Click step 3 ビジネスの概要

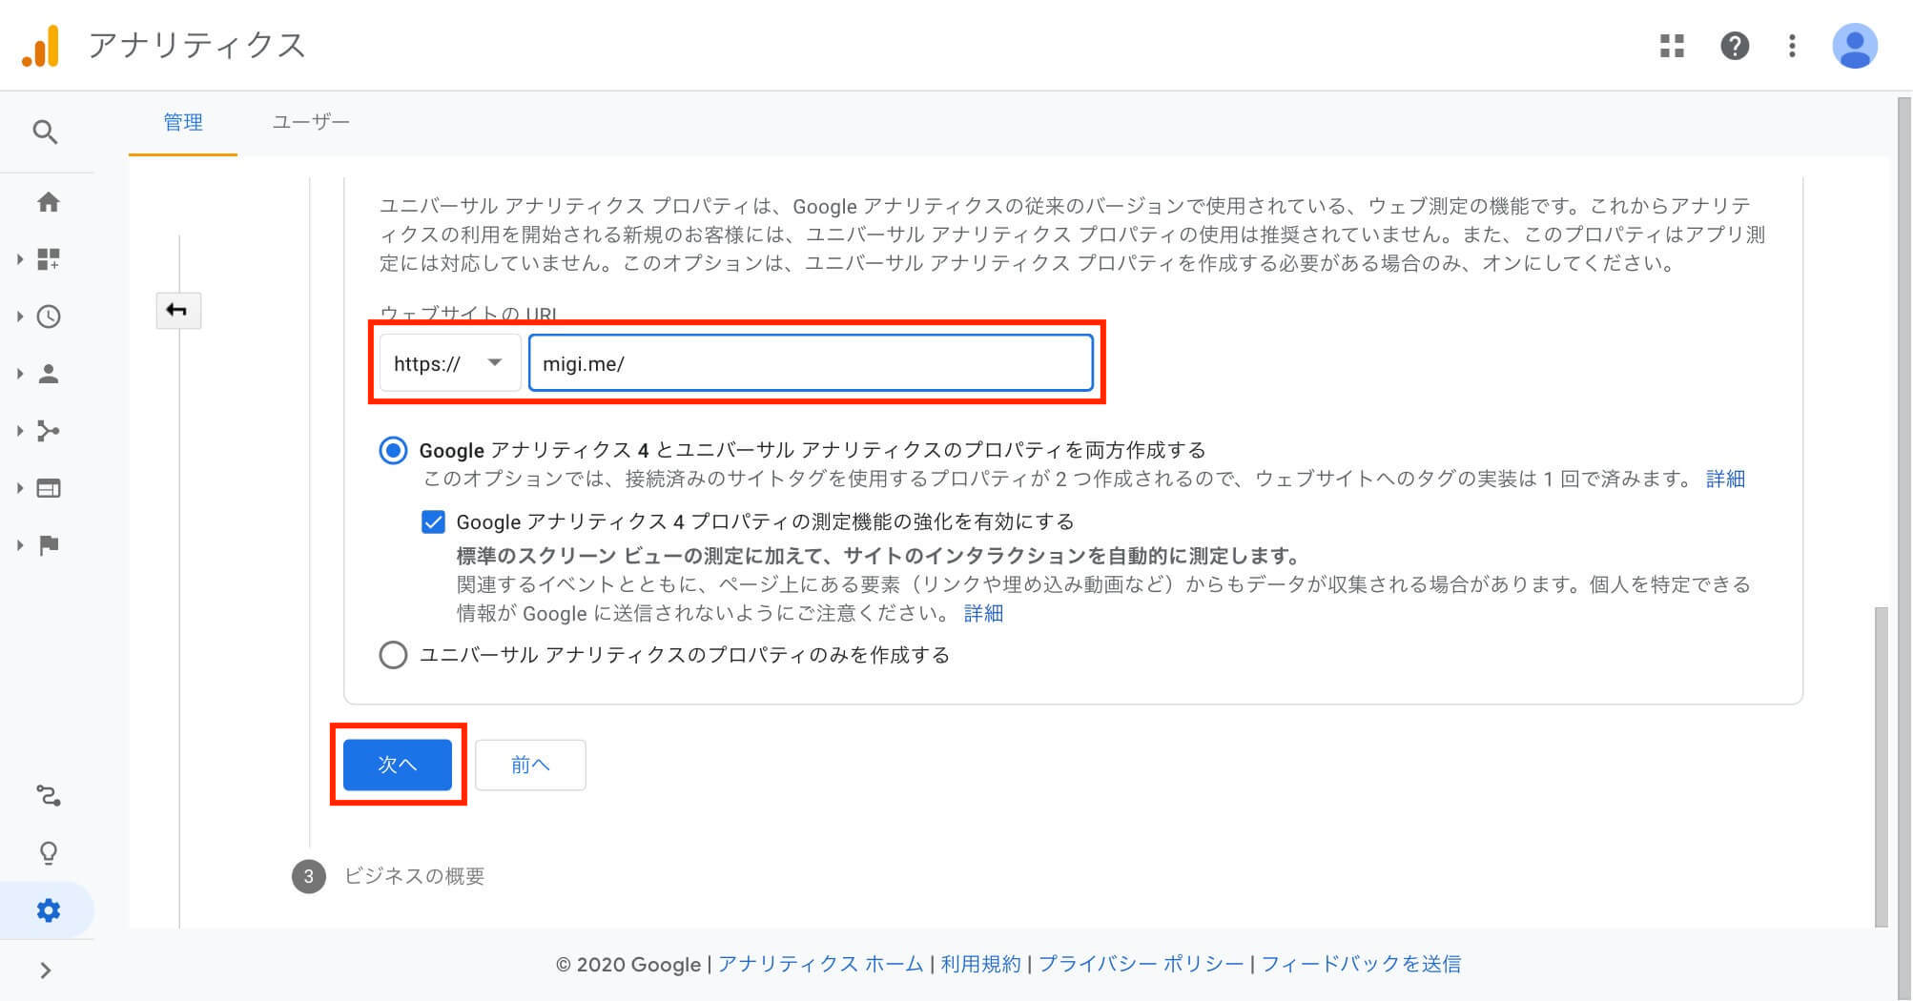[388, 876]
